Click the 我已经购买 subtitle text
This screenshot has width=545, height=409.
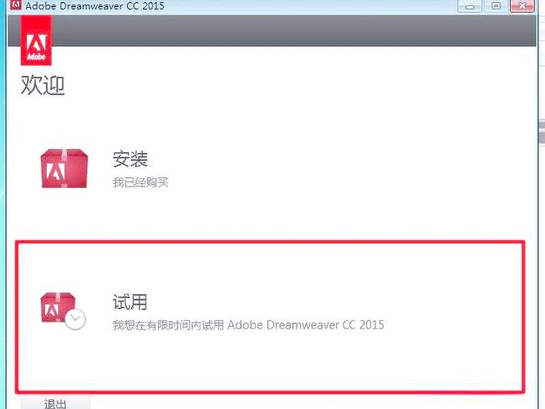pyautogui.click(x=140, y=182)
